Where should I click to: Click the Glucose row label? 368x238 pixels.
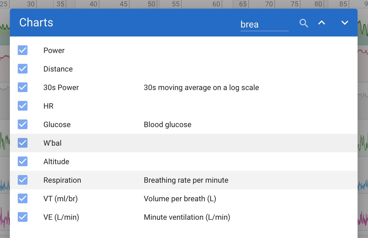click(57, 125)
